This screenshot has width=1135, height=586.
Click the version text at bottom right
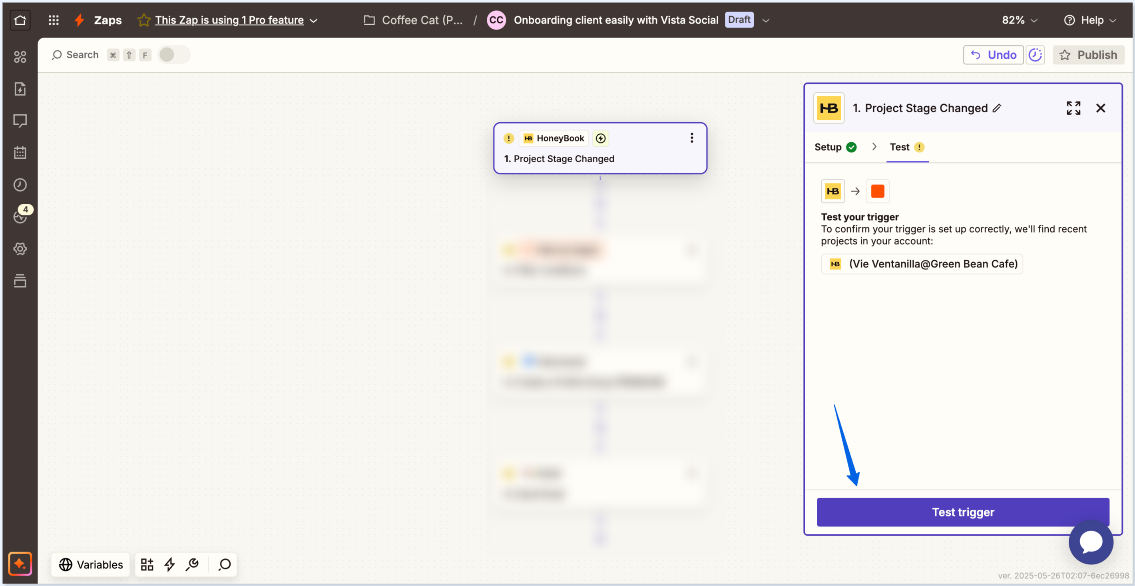click(1063, 576)
